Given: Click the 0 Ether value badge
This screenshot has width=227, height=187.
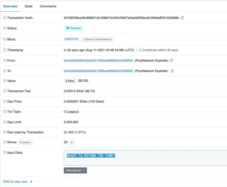Looking at the screenshot, I should click(x=70, y=81).
